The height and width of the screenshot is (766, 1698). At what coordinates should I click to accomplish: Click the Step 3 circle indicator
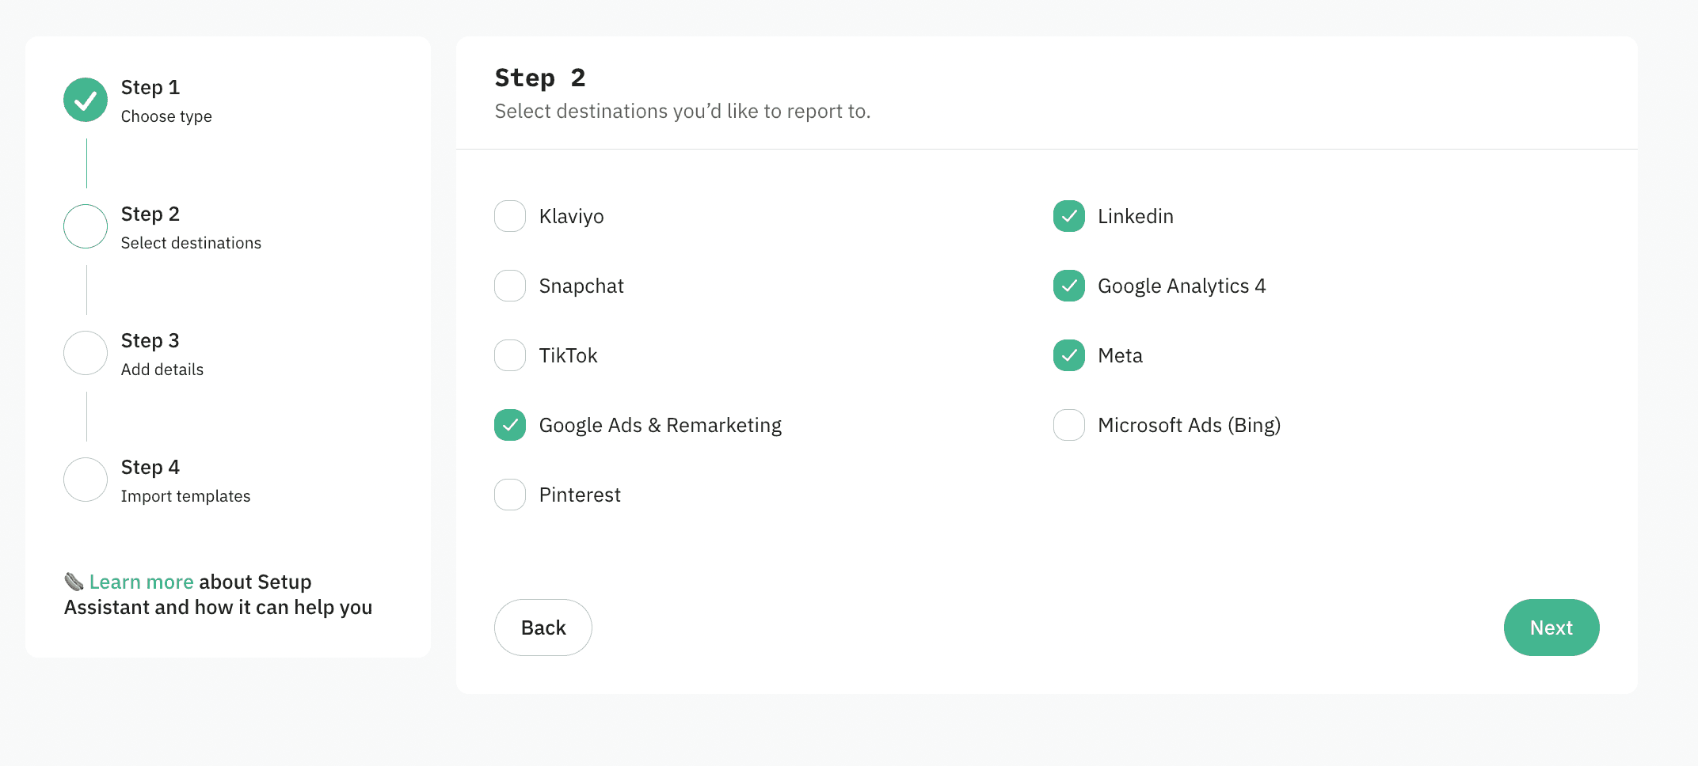coord(86,353)
